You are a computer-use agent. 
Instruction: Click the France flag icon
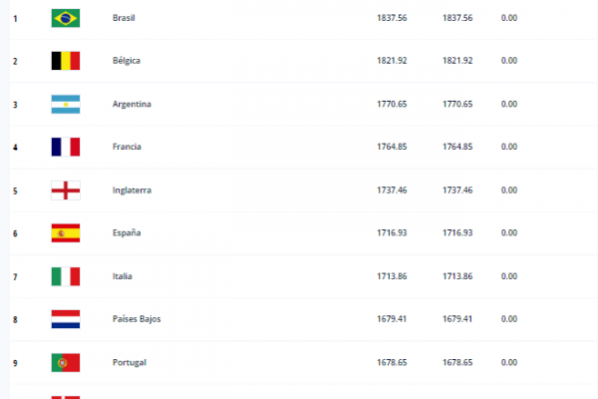66,147
